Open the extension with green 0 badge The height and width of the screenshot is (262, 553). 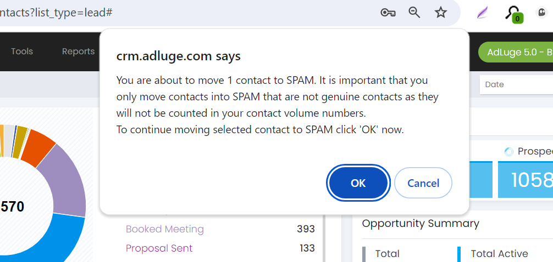pyautogui.click(x=513, y=13)
